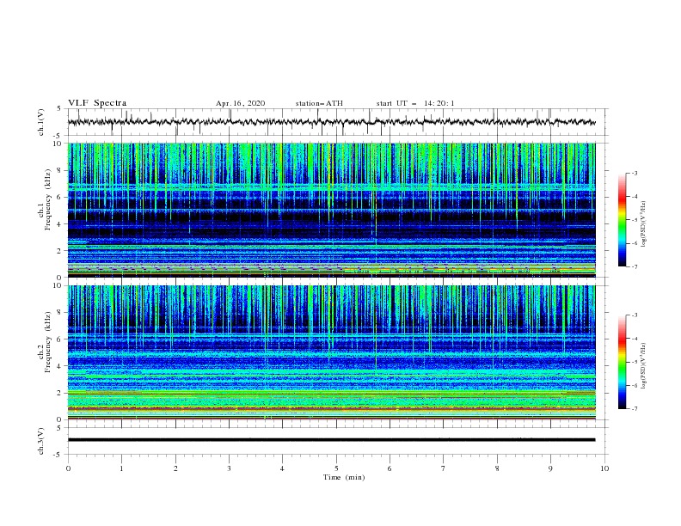
Task: Click the ch.3 voltage black trace
Action: click(331, 440)
